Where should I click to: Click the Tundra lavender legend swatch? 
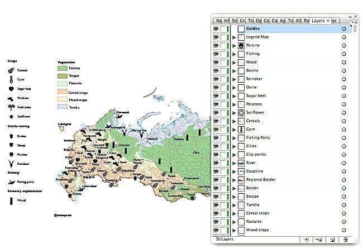(x=63, y=107)
